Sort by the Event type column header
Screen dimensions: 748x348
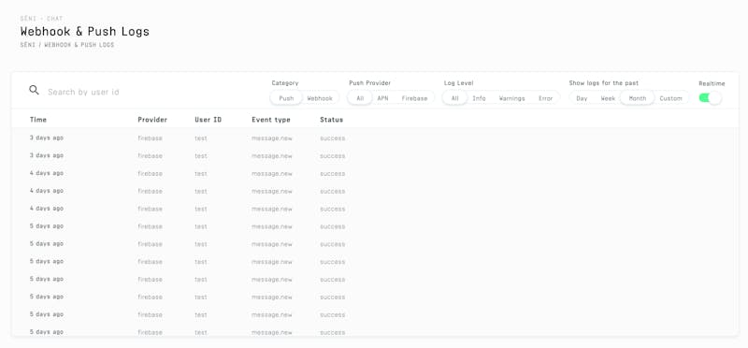tap(271, 120)
